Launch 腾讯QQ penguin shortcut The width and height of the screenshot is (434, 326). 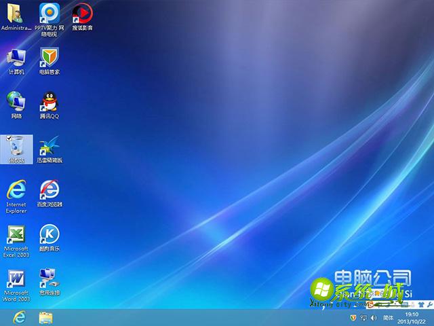point(50,105)
